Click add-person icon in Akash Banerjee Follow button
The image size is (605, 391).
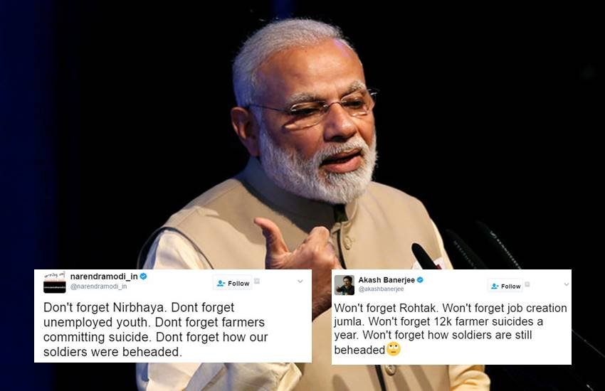495,286
